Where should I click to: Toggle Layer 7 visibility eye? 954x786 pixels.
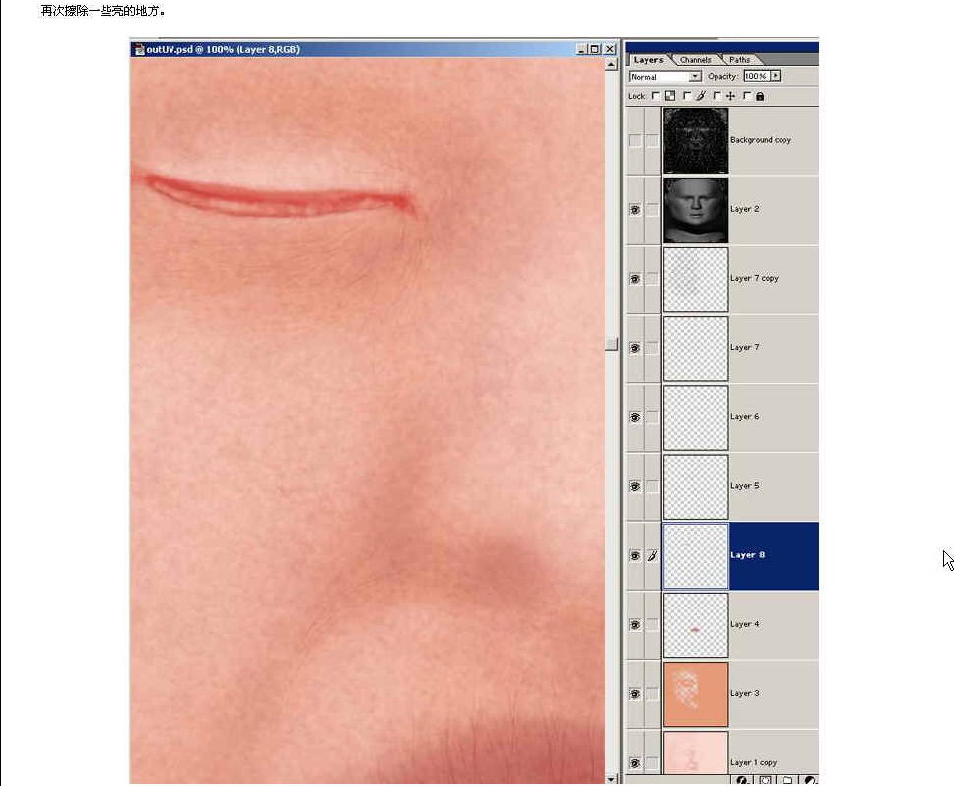pyautogui.click(x=635, y=348)
